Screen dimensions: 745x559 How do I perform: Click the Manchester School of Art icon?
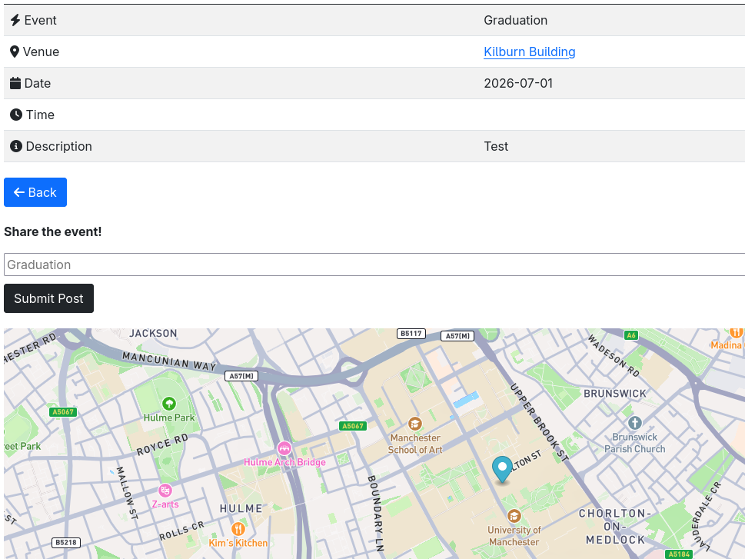click(415, 424)
